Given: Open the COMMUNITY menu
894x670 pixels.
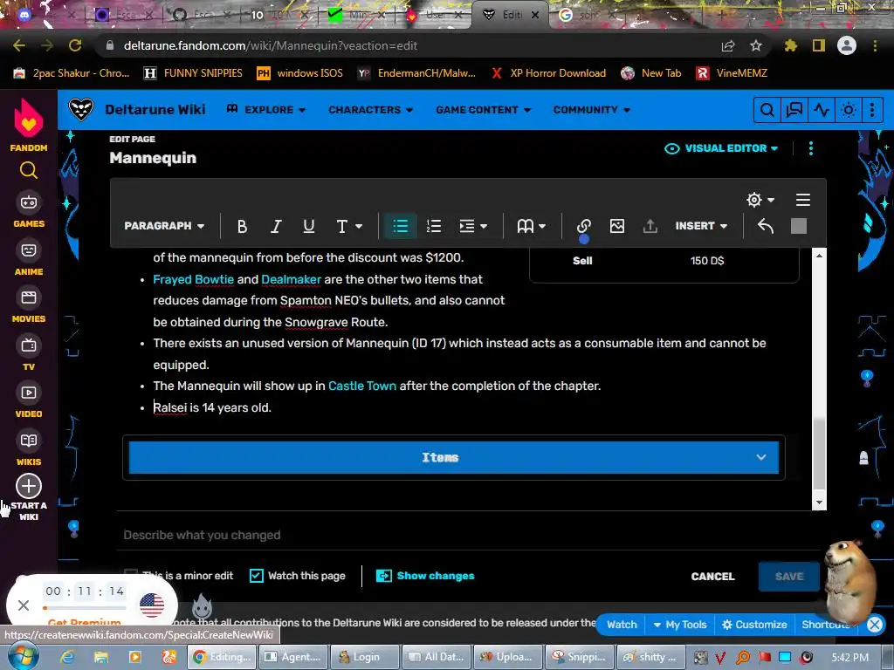Looking at the screenshot, I should pos(591,109).
